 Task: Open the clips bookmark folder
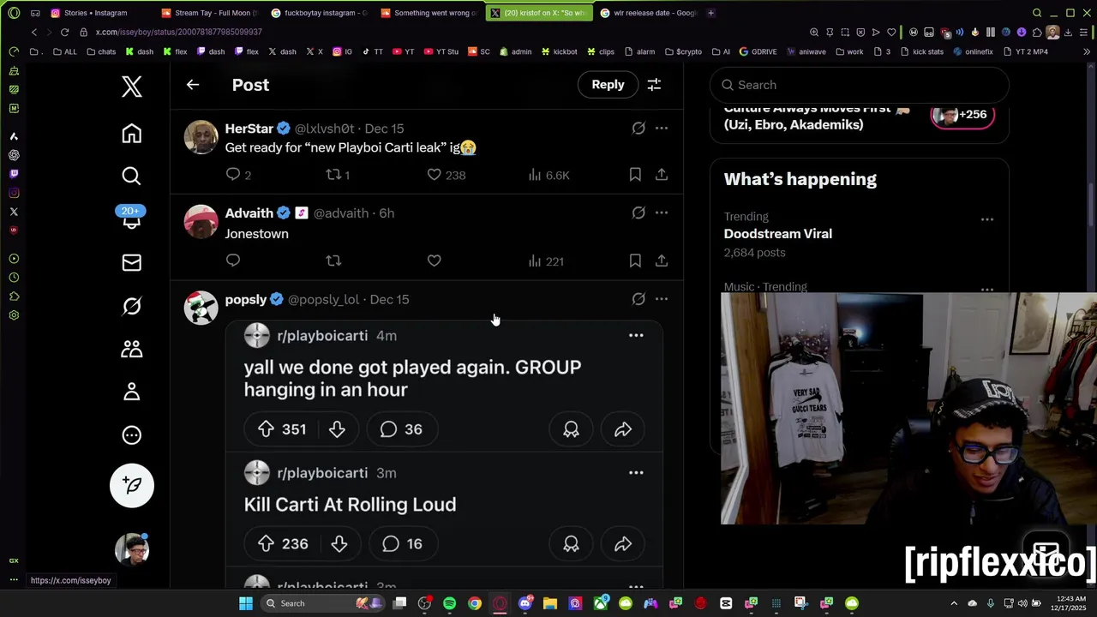(x=600, y=51)
